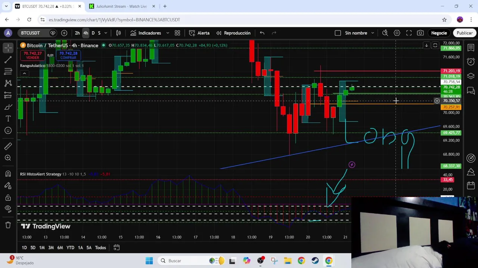Viewport: 478px width, 268px height.
Task: Start bar Reproducción replay mode
Action: pos(233,33)
